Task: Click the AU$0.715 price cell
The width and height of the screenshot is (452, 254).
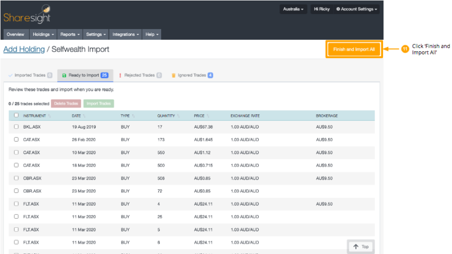Action: pyautogui.click(x=203, y=165)
